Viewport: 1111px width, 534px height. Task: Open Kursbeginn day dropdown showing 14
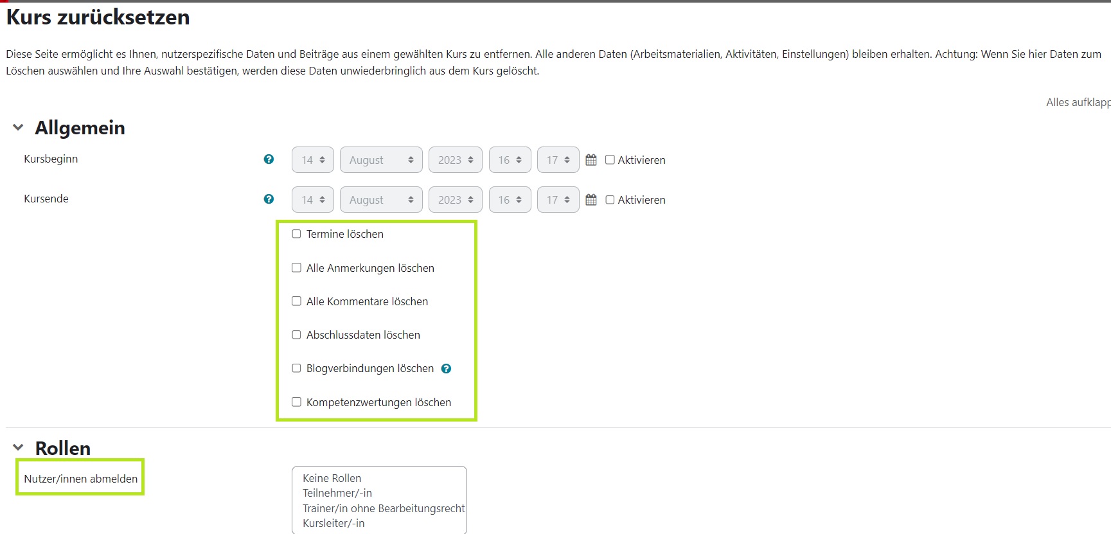click(x=312, y=160)
